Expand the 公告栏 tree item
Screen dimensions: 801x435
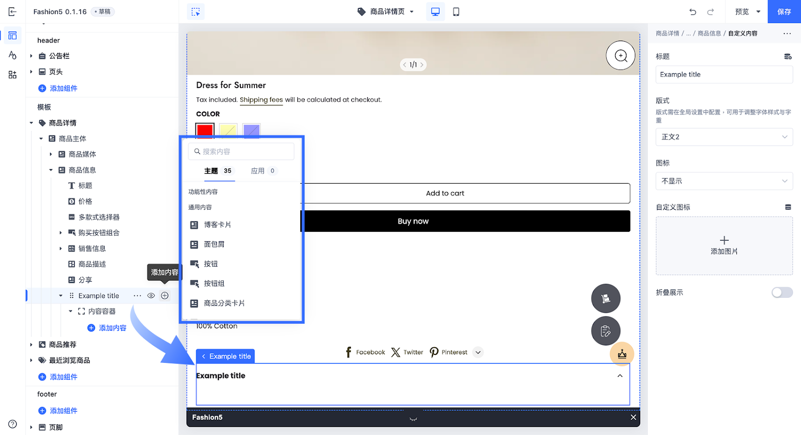31,56
